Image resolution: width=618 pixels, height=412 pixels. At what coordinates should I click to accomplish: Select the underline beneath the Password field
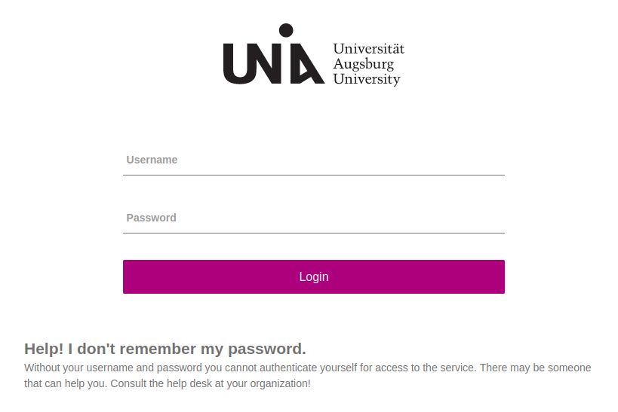pos(313,233)
